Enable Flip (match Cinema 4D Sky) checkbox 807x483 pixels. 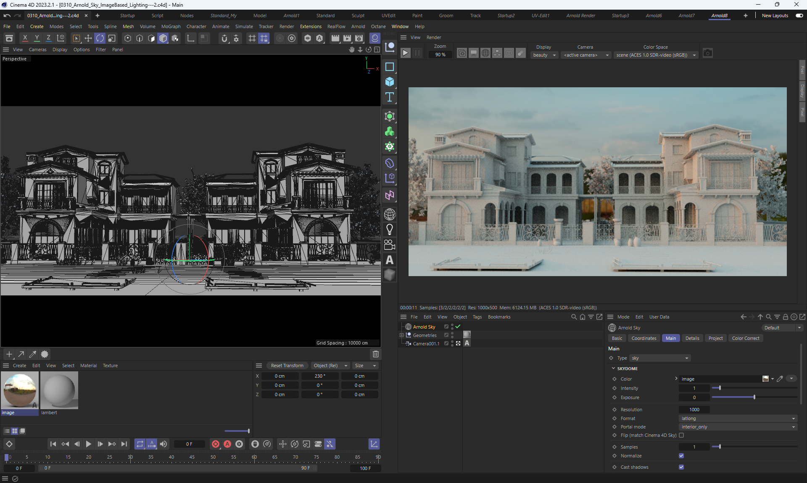tap(681, 435)
